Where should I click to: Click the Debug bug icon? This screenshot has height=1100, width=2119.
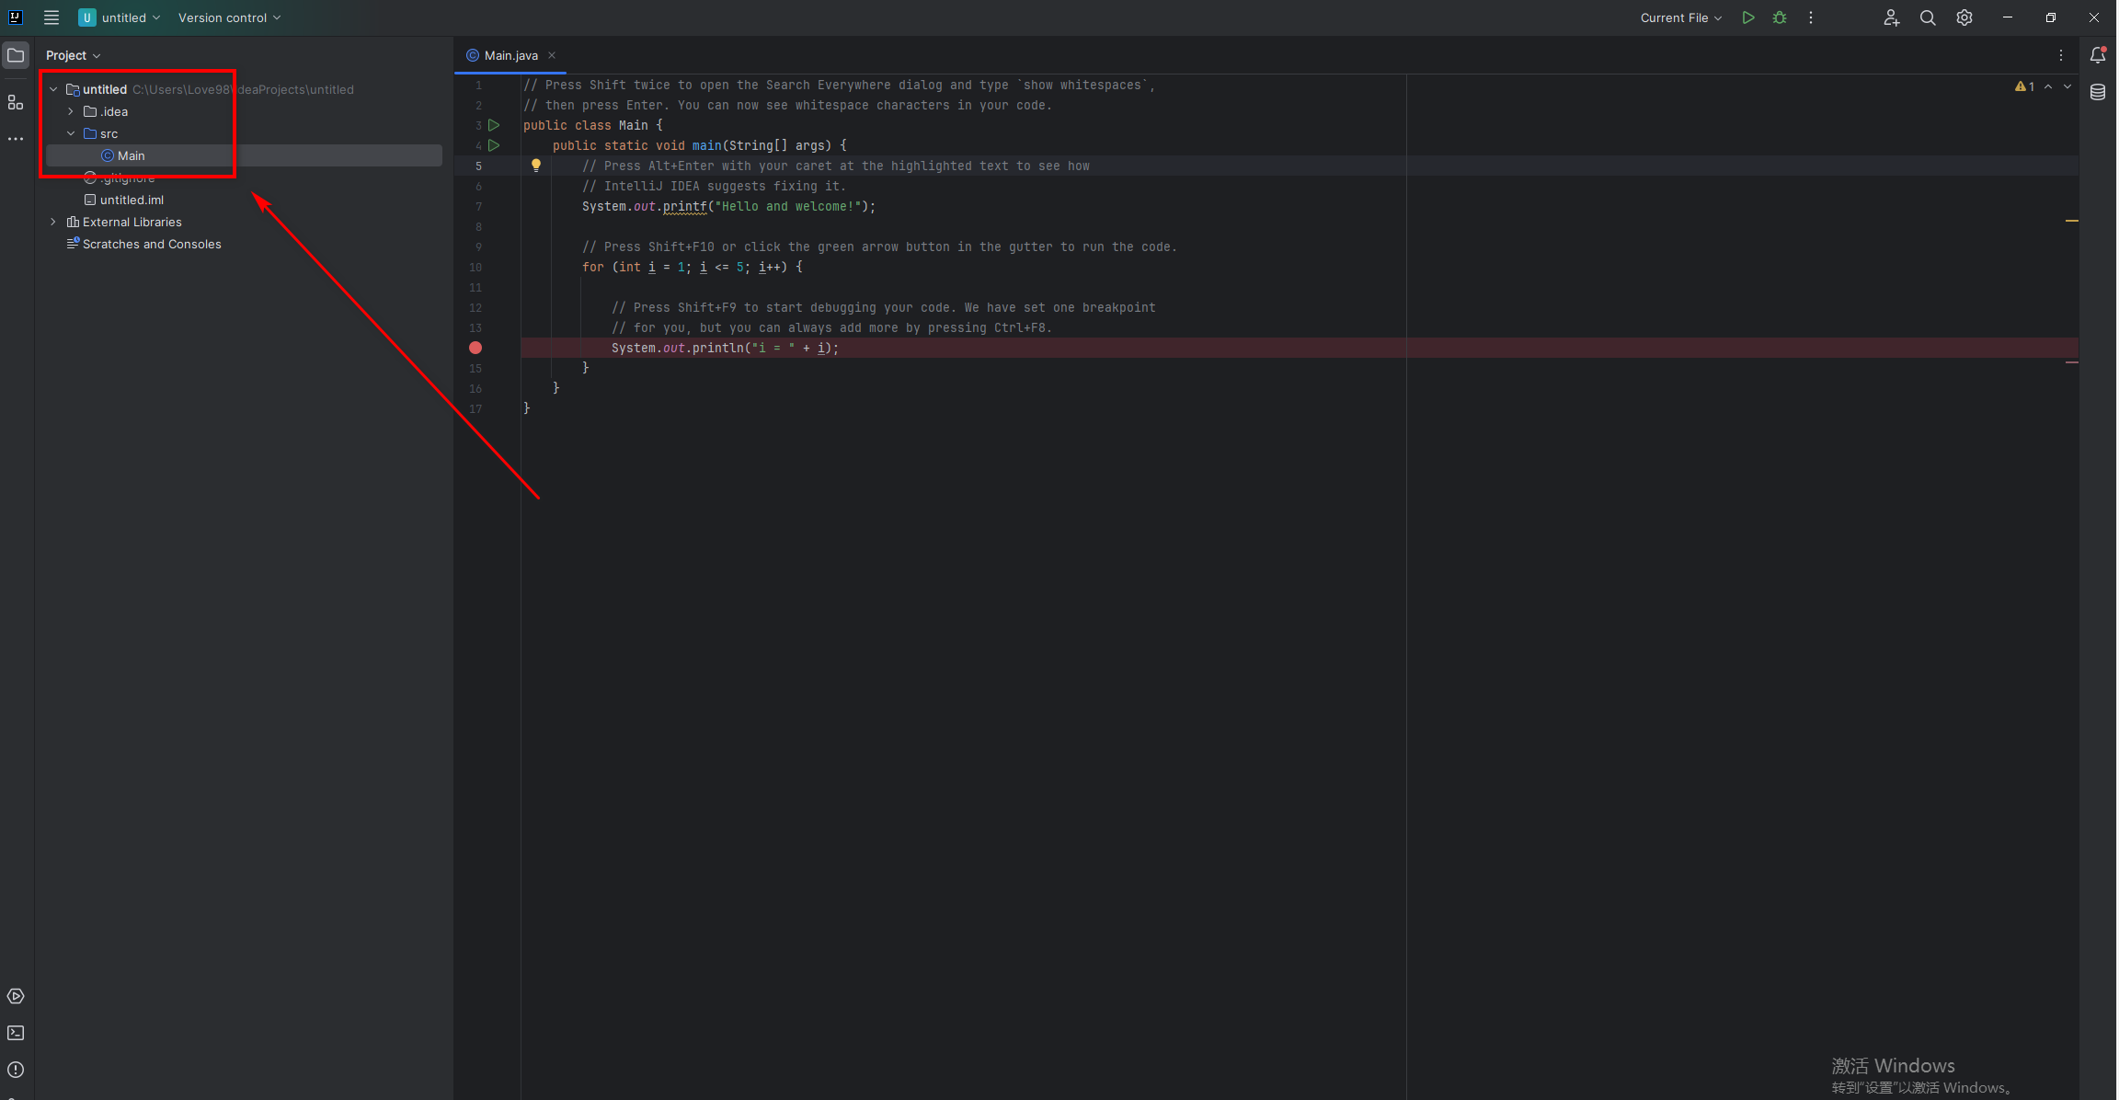(1780, 17)
